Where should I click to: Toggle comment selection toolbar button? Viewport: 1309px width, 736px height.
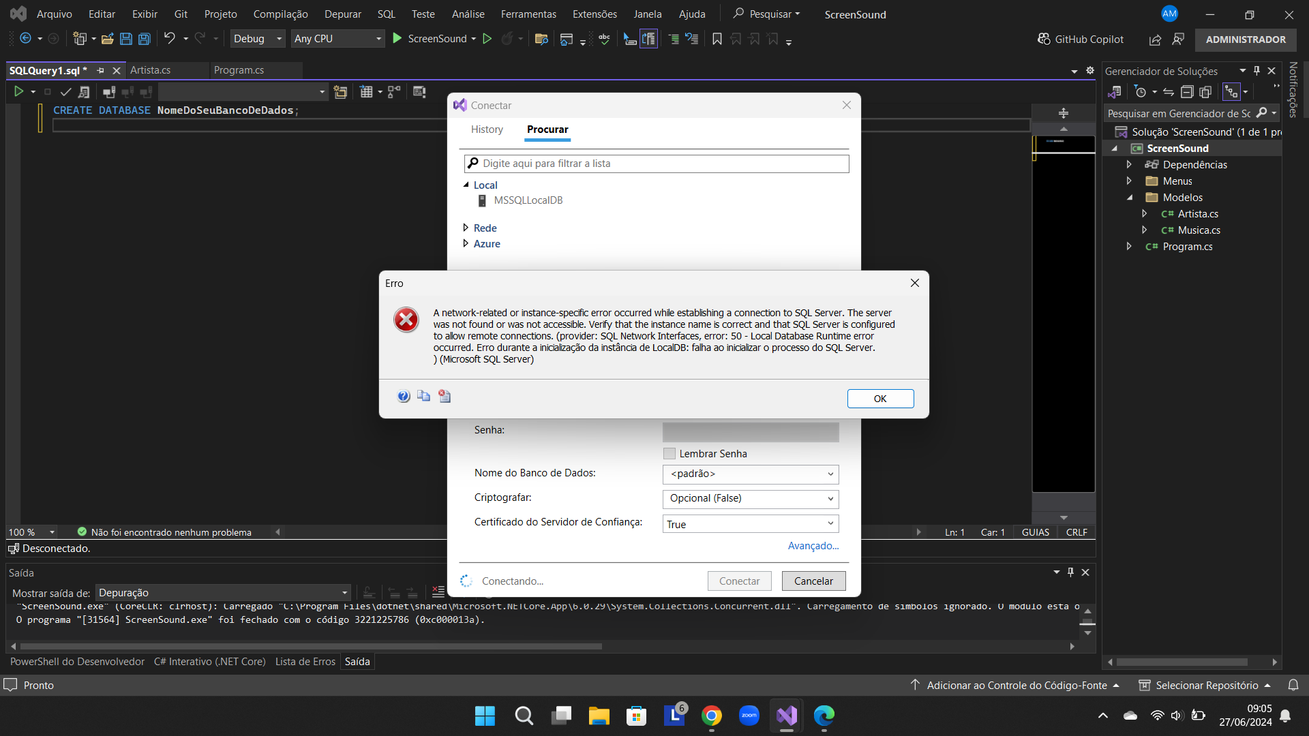[x=674, y=39]
